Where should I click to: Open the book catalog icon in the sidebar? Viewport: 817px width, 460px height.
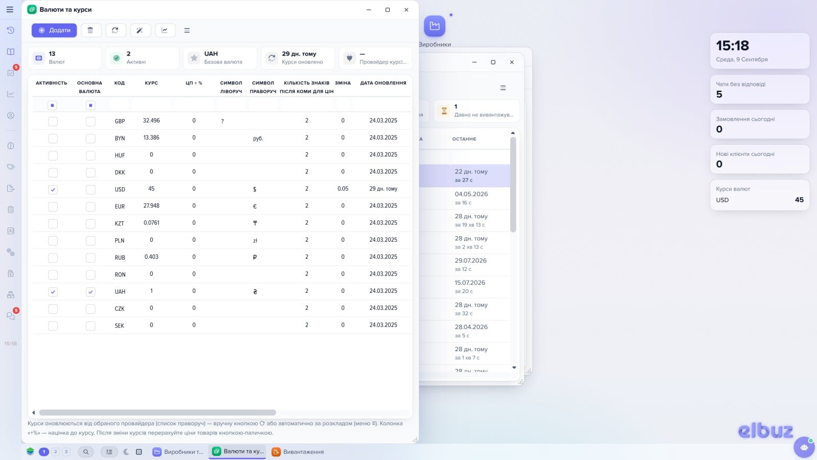coord(11,52)
